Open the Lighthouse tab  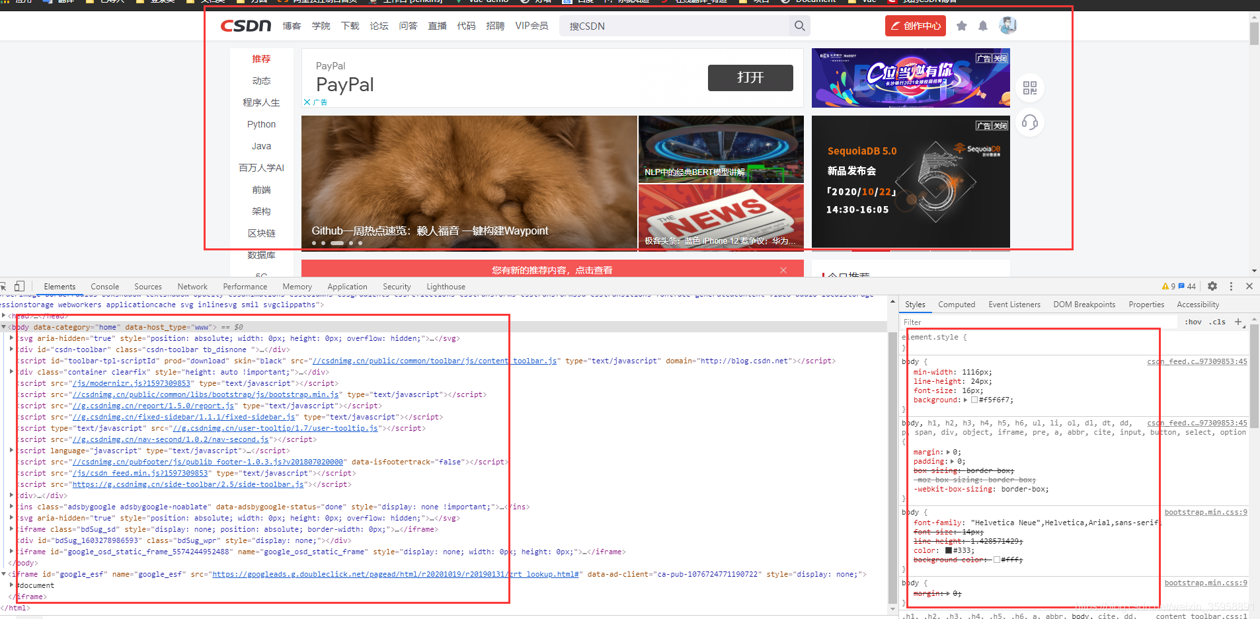446,287
